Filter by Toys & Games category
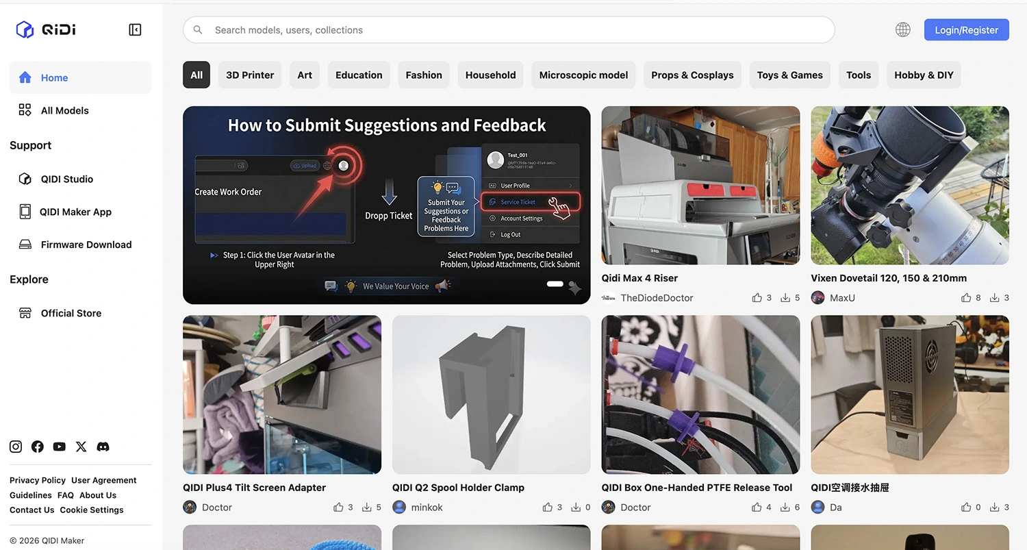 (790, 75)
